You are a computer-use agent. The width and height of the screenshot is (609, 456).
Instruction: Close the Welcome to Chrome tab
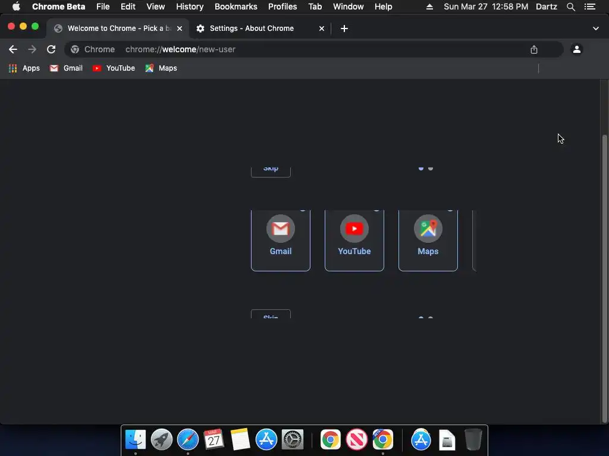(180, 28)
